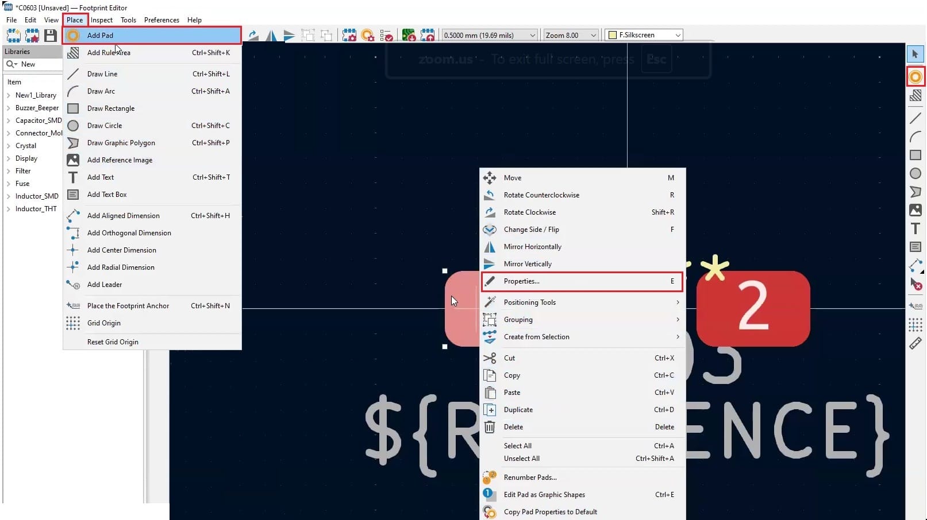Select the reference image tool in the right toolbar
Viewport: 927px width, 520px height.
pyautogui.click(x=916, y=210)
